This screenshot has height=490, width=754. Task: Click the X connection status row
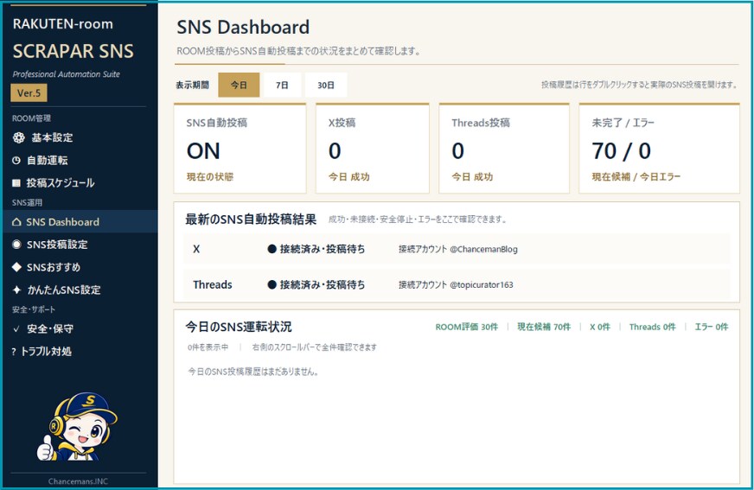click(457, 249)
